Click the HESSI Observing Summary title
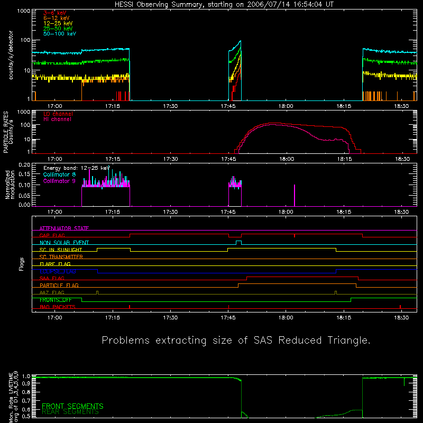423x423 pixels. click(x=224, y=5)
